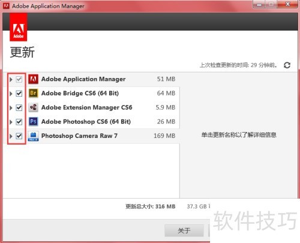The width and height of the screenshot is (300, 243).
Task: Click the 64 MB size value
Action: point(166,93)
